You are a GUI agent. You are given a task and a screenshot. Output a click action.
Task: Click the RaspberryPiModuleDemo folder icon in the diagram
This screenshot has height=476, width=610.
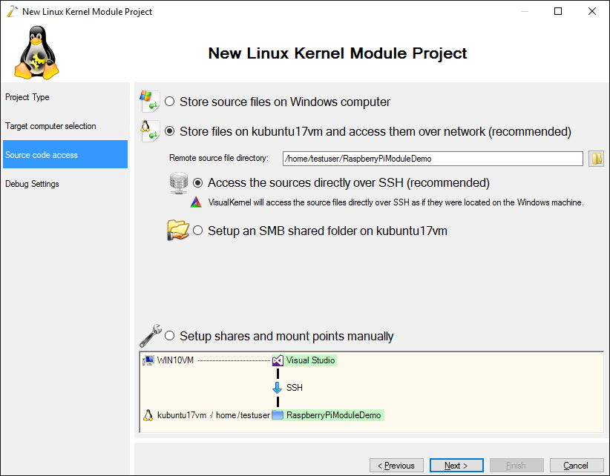(x=278, y=415)
